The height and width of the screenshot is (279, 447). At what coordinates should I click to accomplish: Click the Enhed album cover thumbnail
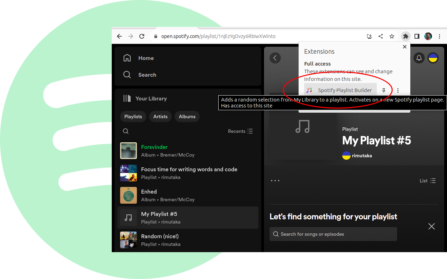(129, 195)
